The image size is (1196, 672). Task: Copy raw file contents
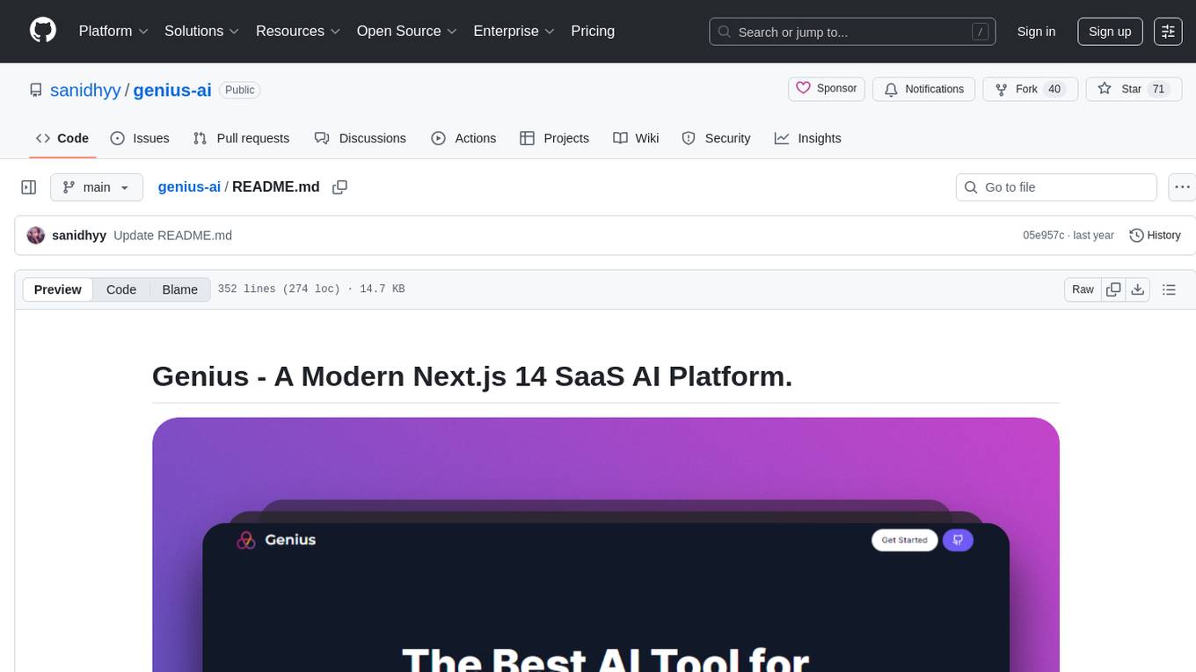1113,289
